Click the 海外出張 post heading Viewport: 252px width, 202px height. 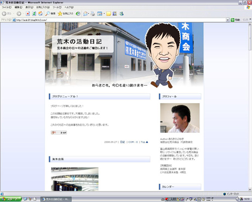point(58,159)
